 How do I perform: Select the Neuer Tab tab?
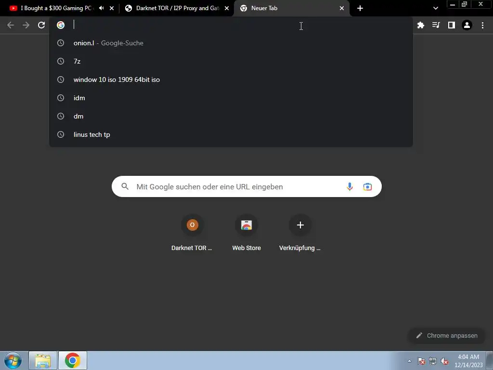291,8
